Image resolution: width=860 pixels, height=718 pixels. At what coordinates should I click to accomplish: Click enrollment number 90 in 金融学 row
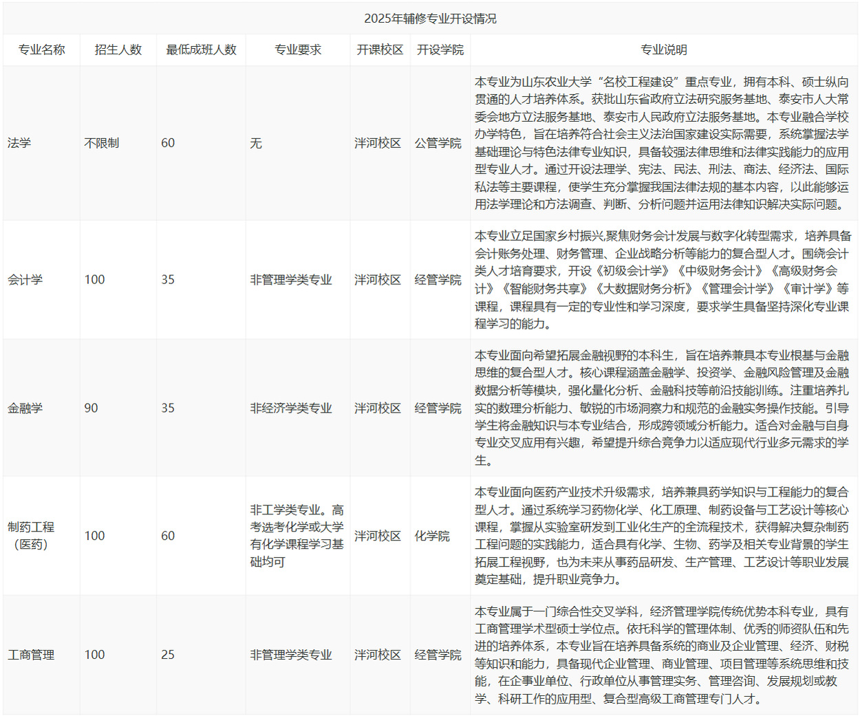[92, 409]
